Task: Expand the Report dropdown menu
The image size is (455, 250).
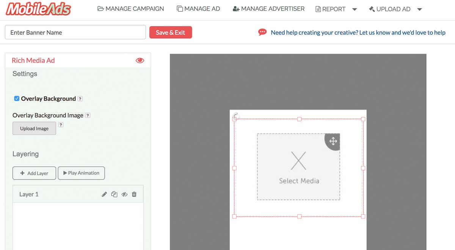Action: coord(355,9)
